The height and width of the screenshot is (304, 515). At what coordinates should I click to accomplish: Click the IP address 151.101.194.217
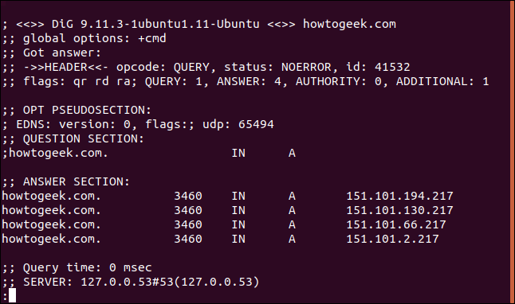[x=399, y=196]
